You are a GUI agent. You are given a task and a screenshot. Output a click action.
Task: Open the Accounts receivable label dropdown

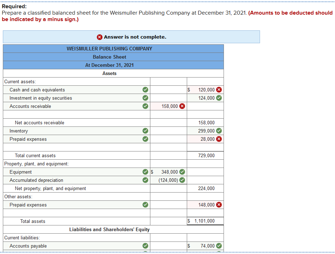[x=71, y=106]
